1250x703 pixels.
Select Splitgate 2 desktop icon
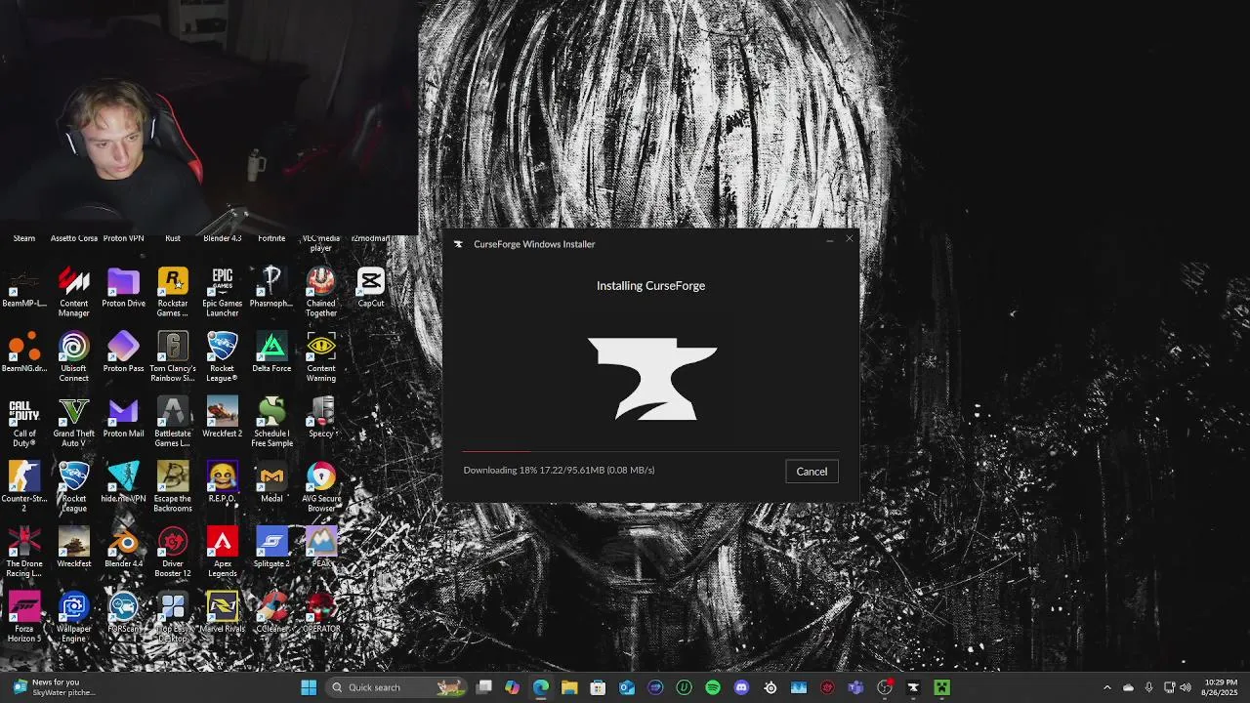tap(271, 549)
